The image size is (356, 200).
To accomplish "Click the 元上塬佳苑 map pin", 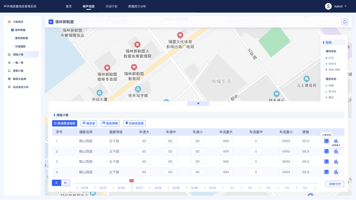I will [x=307, y=79].
